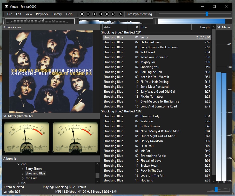Pause the current track
The width and height of the screenshot is (235, 196).
point(88,14)
